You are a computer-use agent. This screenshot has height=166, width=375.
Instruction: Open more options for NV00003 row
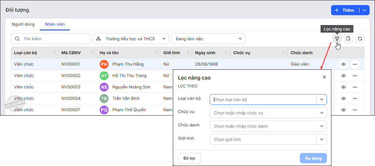355,87
